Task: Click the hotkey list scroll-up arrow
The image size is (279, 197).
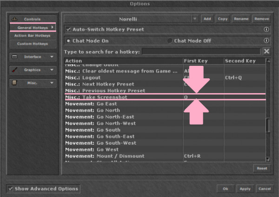Action: click(268, 61)
